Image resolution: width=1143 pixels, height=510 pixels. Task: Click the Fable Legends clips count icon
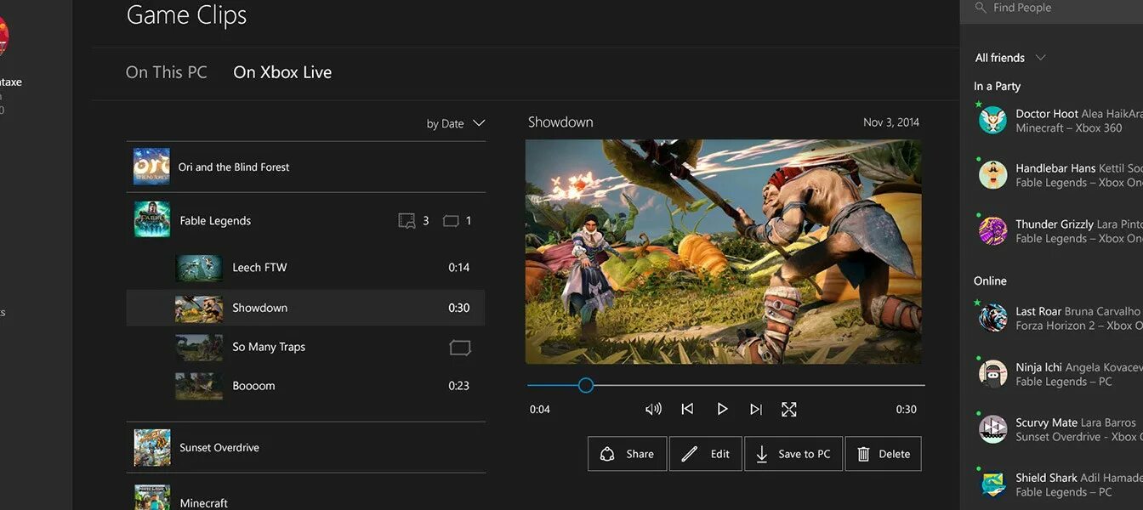click(407, 221)
